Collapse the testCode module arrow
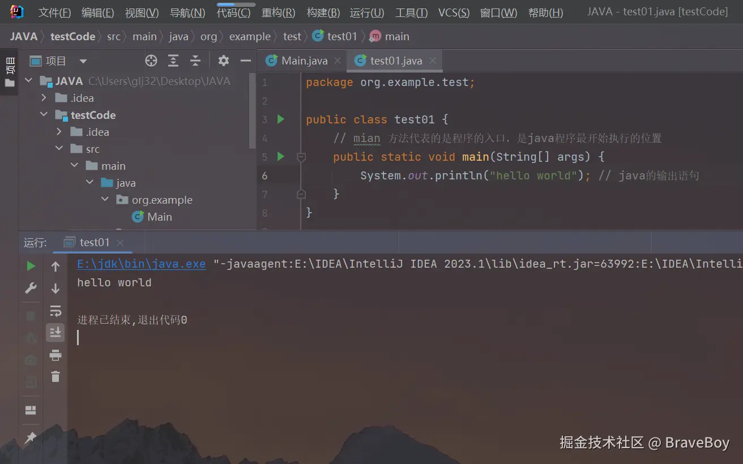The width and height of the screenshot is (743, 464). click(x=44, y=115)
